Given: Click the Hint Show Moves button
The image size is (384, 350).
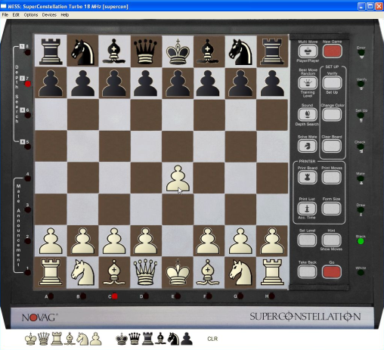Looking at the screenshot, I should point(332,240).
